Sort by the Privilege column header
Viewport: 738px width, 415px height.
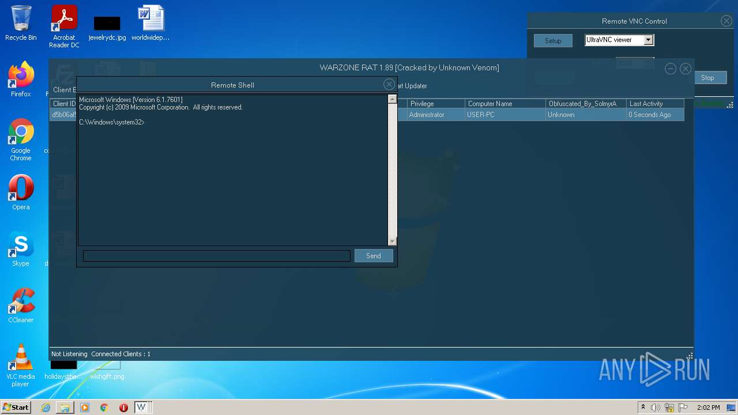click(x=436, y=104)
